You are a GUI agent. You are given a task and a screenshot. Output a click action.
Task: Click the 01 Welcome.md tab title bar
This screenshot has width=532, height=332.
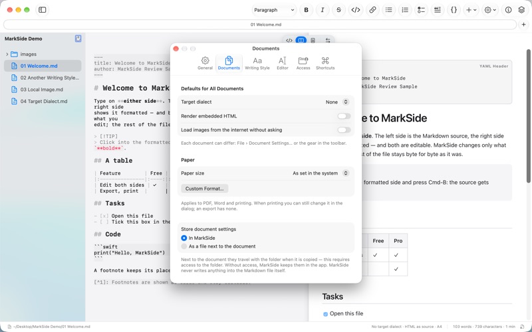click(x=260, y=25)
